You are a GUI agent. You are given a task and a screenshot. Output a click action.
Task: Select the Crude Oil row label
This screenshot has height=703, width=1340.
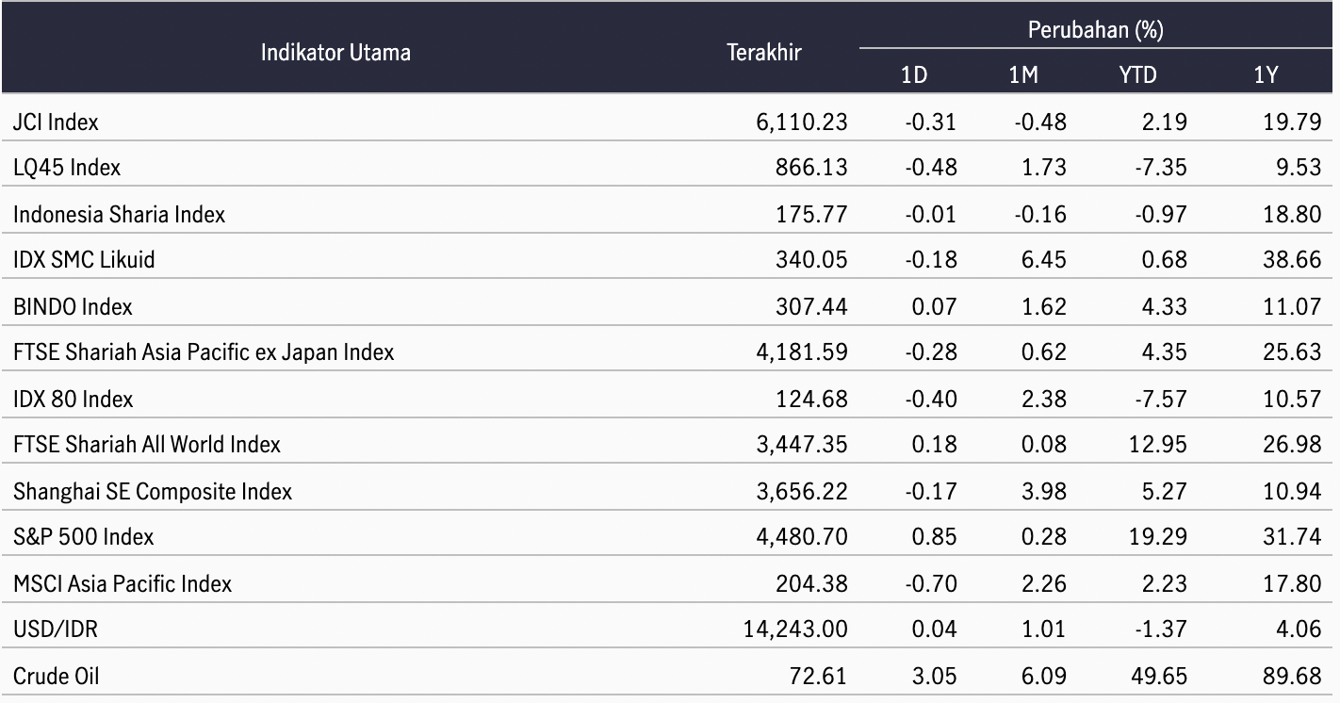point(56,676)
